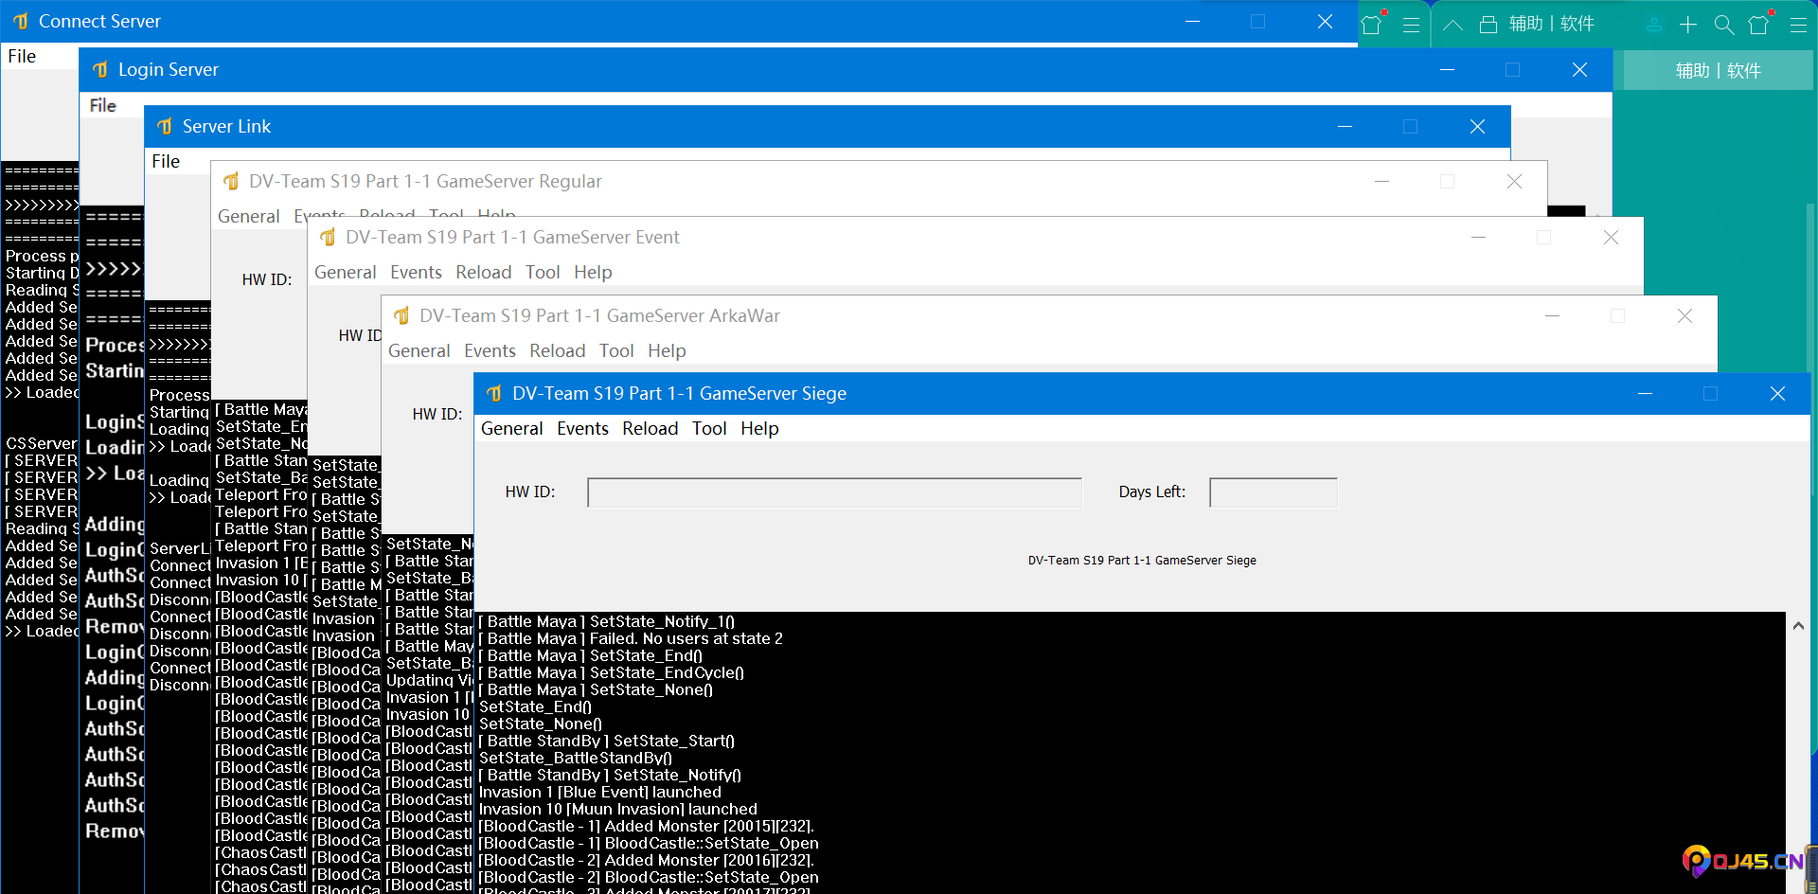The height and width of the screenshot is (894, 1818).
Task: Click the HW ID field in Siege window
Action: [x=834, y=492]
